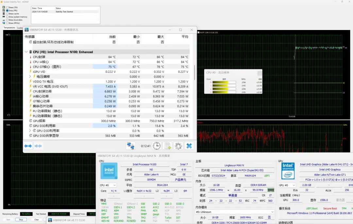Click the Intel Alder Lake-N PCH chipset field
The width and height of the screenshot is (353, 224).
pyautogui.click(x=242, y=170)
